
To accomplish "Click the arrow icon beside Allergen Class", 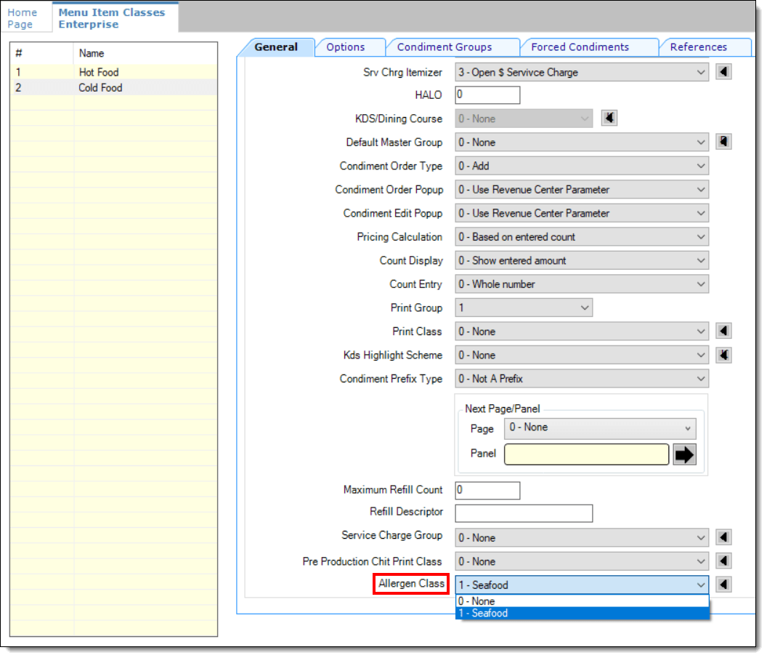I will 723,584.
